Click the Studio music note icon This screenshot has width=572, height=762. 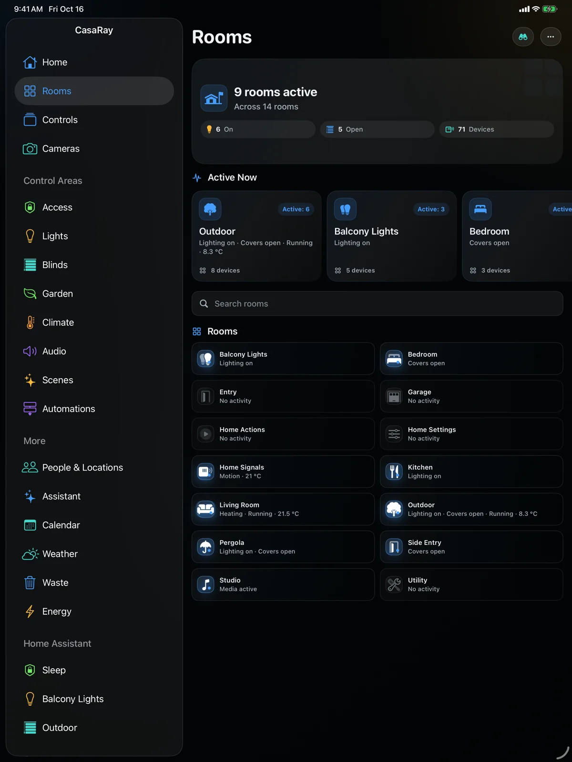(206, 584)
